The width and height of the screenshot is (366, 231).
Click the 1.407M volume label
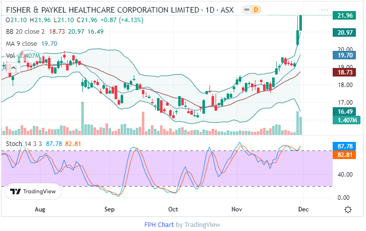pyautogui.click(x=347, y=120)
